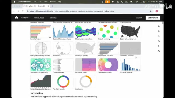This screenshot has height=98, width=175.
Task: Open the Help menu
Action: (60, 2)
